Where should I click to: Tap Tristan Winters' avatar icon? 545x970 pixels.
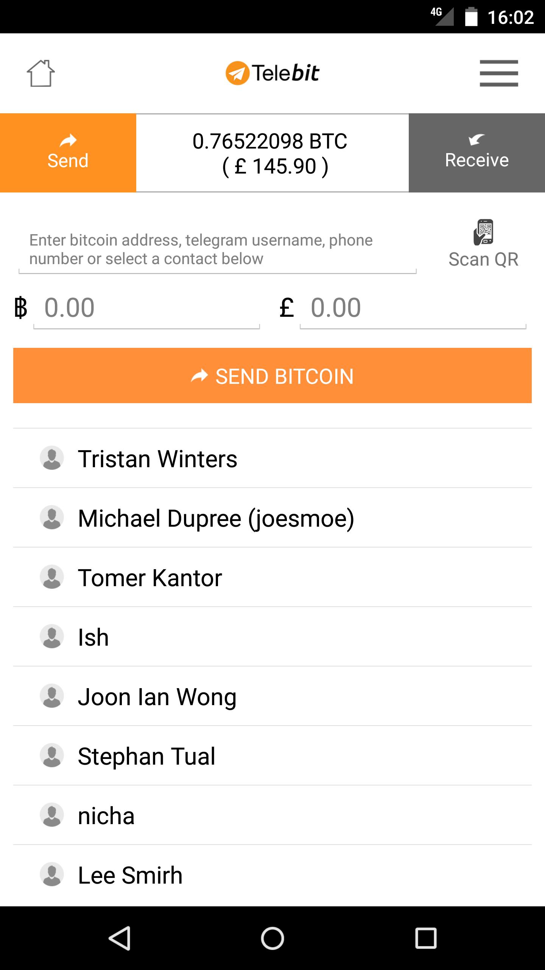coord(52,458)
